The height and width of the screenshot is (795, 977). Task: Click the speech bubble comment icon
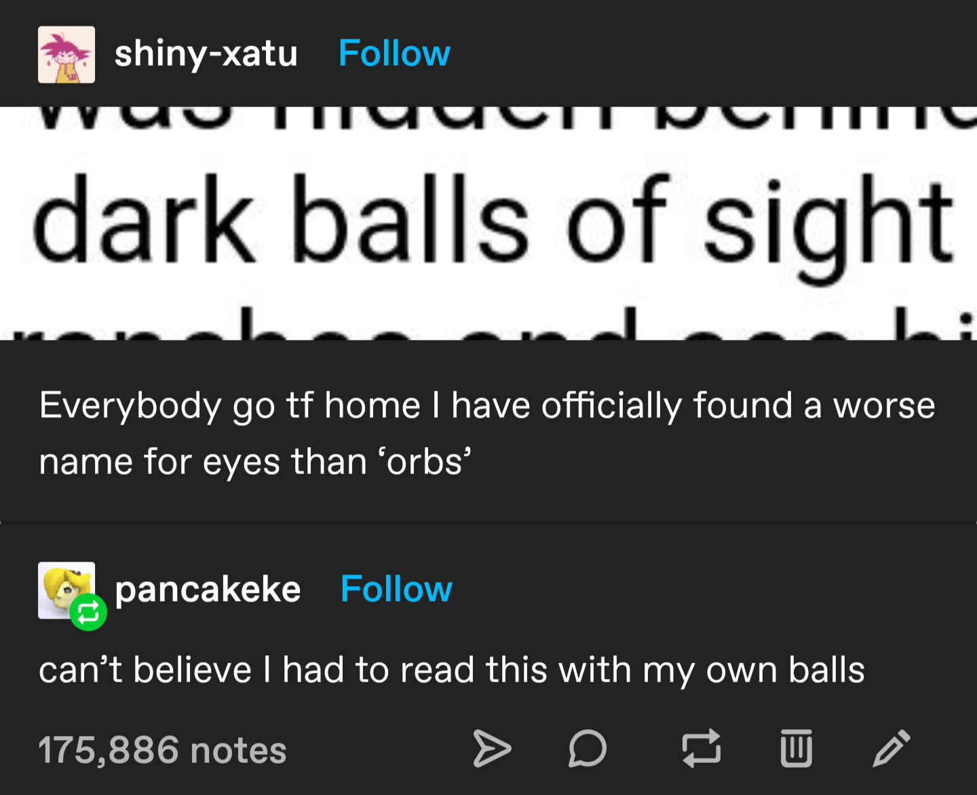588,750
